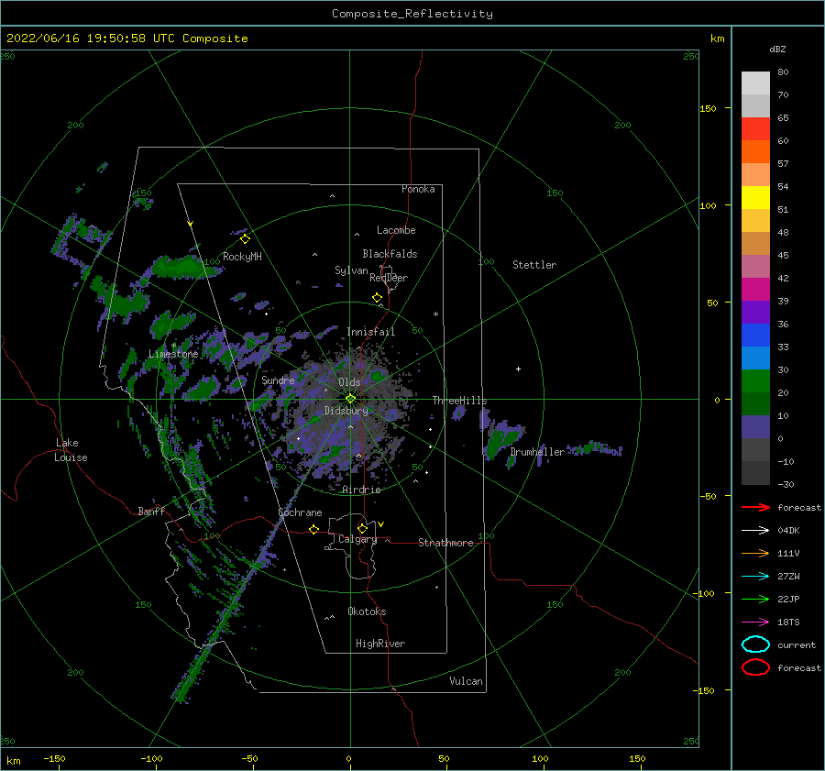Click the HighRiver town label
This screenshot has height=771, width=825.
[x=380, y=644]
